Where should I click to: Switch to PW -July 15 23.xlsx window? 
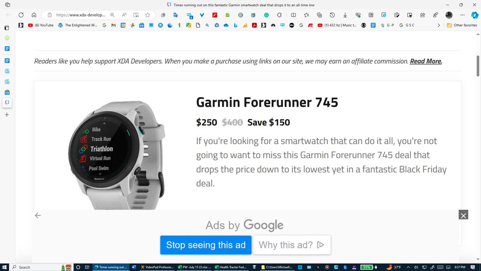pos(194,267)
